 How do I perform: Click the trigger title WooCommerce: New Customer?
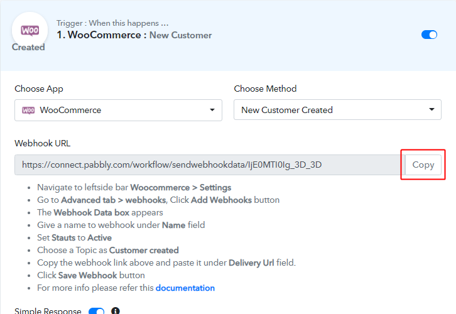[x=134, y=35]
